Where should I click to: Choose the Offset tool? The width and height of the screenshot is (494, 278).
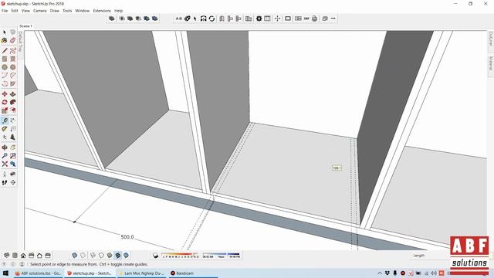pyautogui.click(x=12, y=110)
